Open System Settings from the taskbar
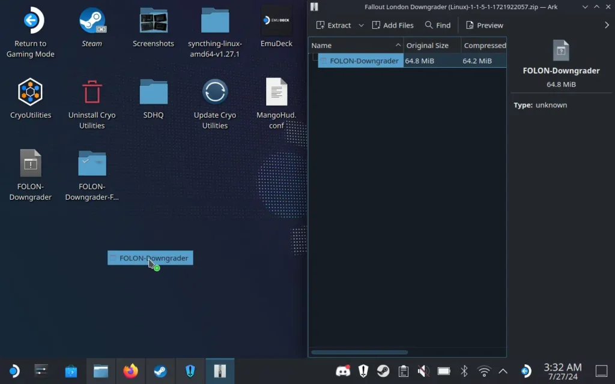Screen dimensions: 615x384 [x=41, y=371]
